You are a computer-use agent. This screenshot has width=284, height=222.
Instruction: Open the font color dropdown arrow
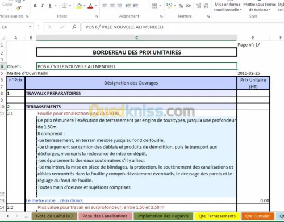click(x=96, y=6)
